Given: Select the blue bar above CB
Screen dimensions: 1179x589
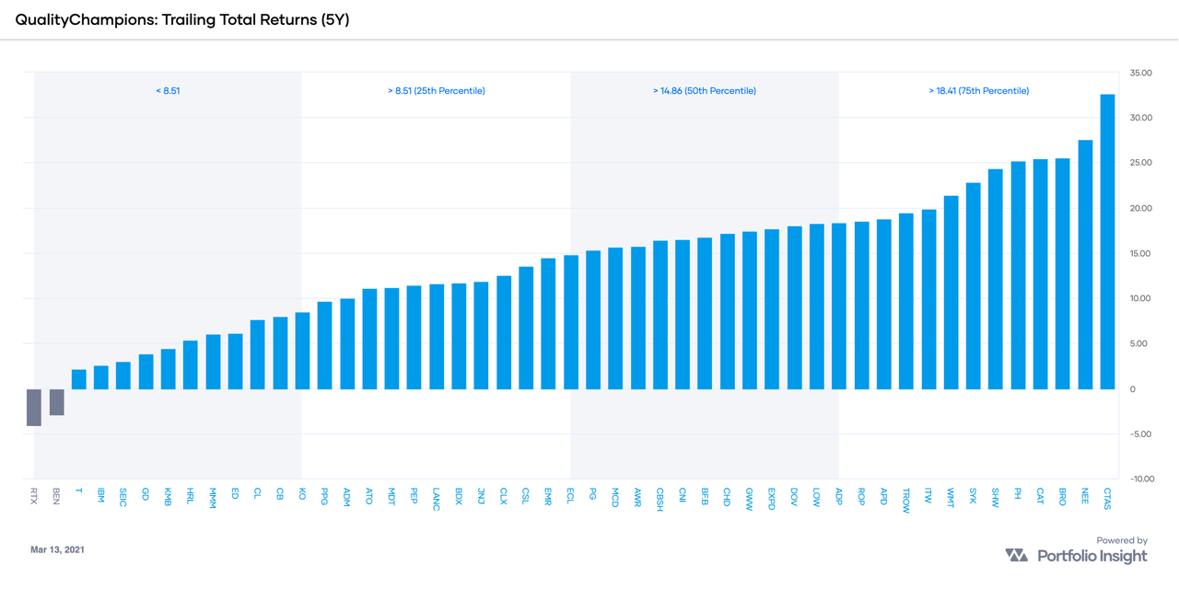Looking at the screenshot, I should tap(280, 353).
